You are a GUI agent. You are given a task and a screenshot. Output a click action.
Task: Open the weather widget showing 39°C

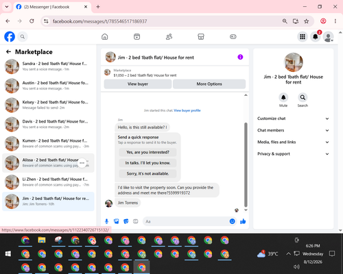268,253
